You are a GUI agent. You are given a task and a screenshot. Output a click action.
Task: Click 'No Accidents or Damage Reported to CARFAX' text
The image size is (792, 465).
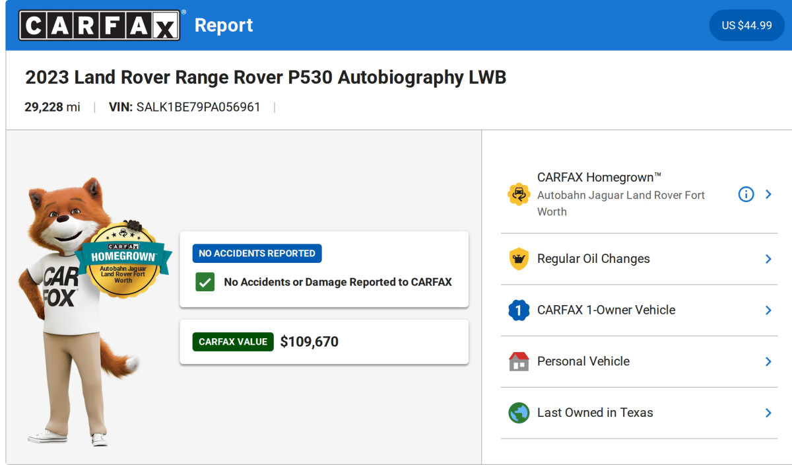[338, 282]
